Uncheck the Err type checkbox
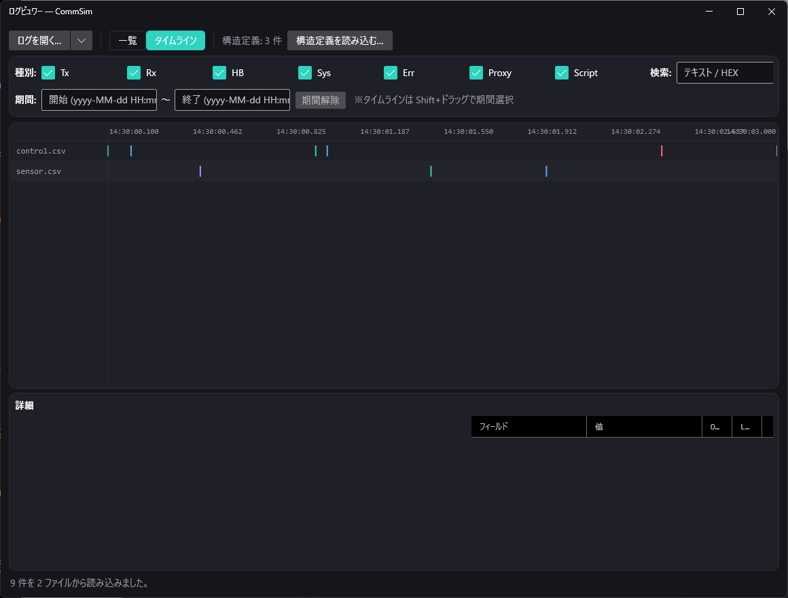This screenshot has width=788, height=598. (x=391, y=73)
